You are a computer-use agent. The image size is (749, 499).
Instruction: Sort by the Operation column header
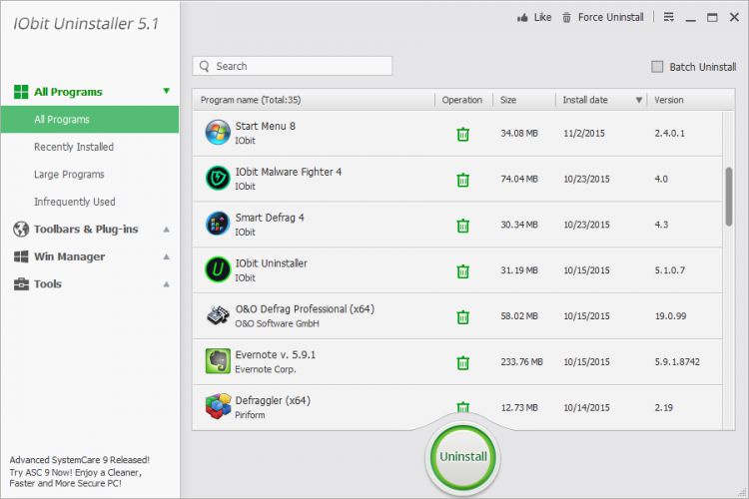click(x=462, y=100)
